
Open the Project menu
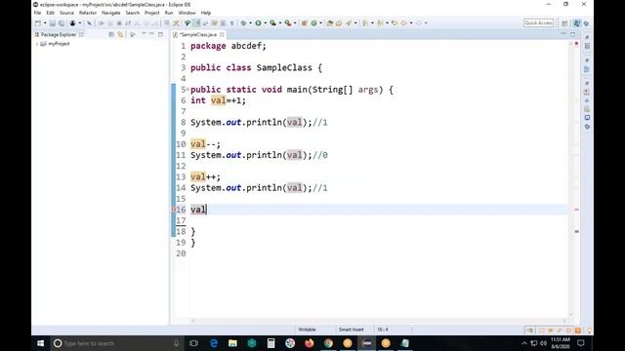click(152, 13)
